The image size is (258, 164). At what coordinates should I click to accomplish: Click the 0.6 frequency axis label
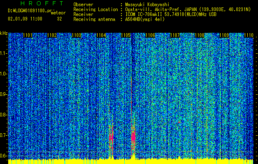[x=3, y=156]
